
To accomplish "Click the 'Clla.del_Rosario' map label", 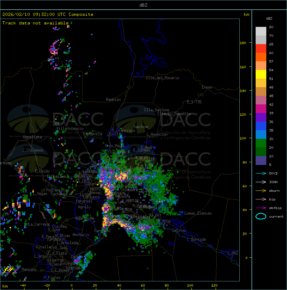I will tap(162, 78).
